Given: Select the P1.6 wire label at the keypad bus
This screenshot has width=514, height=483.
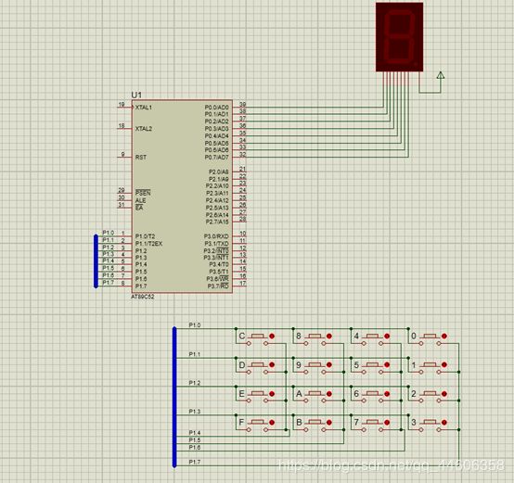Looking at the screenshot, I should tap(195, 447).
